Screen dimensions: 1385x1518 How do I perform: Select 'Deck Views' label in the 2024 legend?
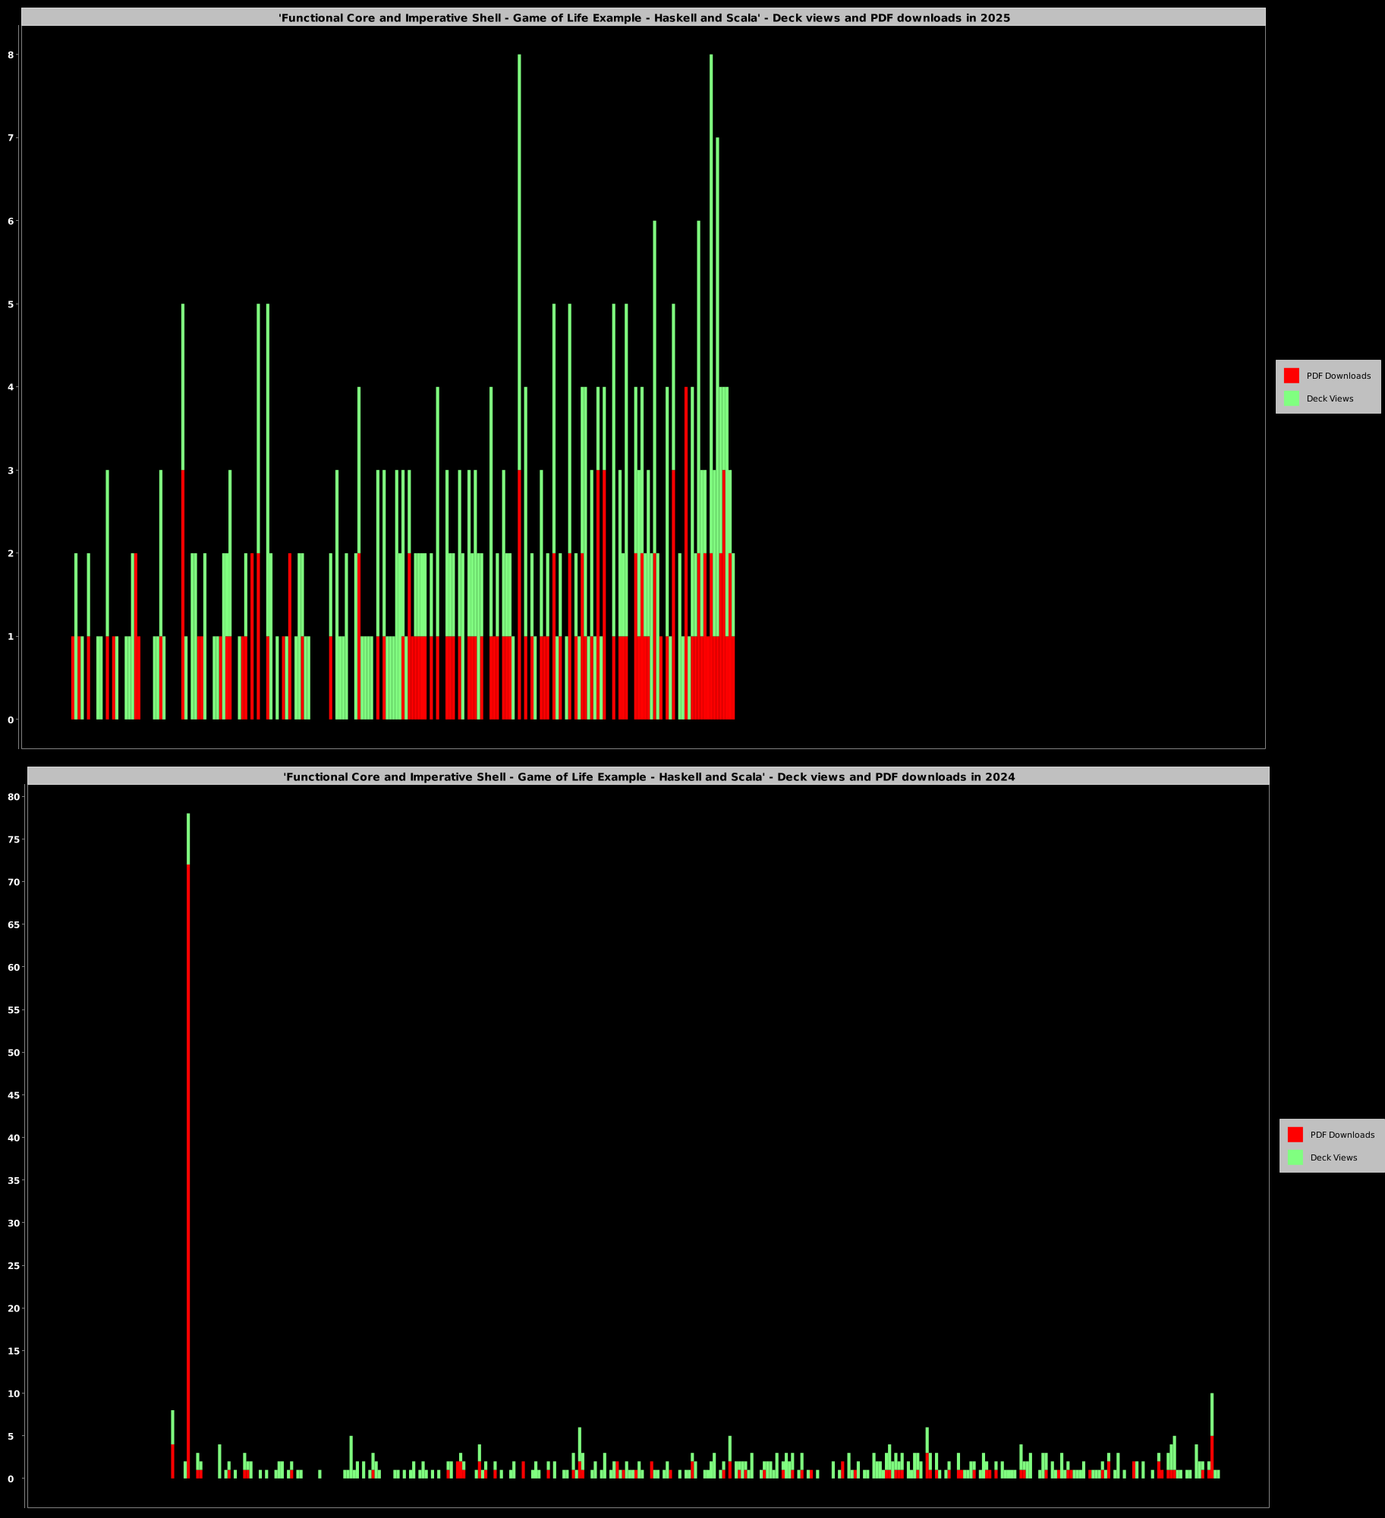[1333, 1157]
